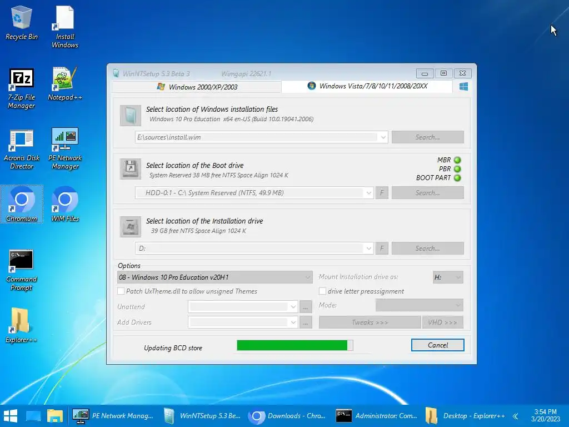Open the File Explorer taskbar icon
This screenshot has width=569, height=427.
click(x=55, y=416)
